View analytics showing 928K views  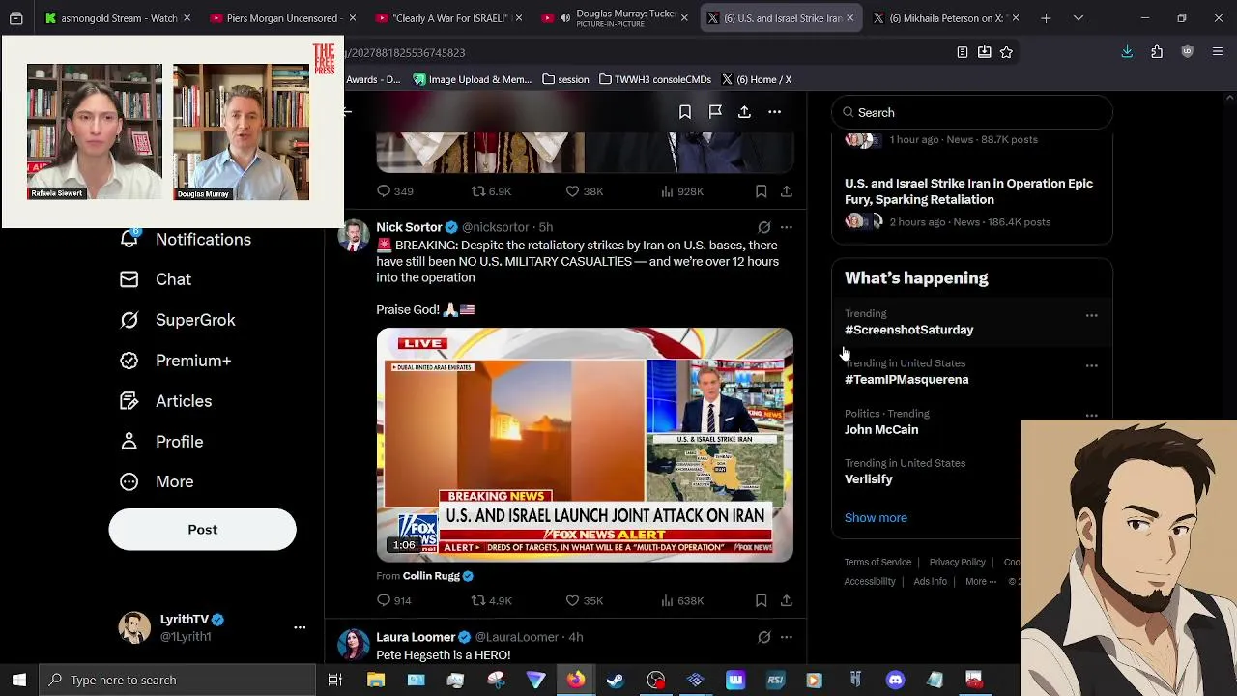[681, 191]
